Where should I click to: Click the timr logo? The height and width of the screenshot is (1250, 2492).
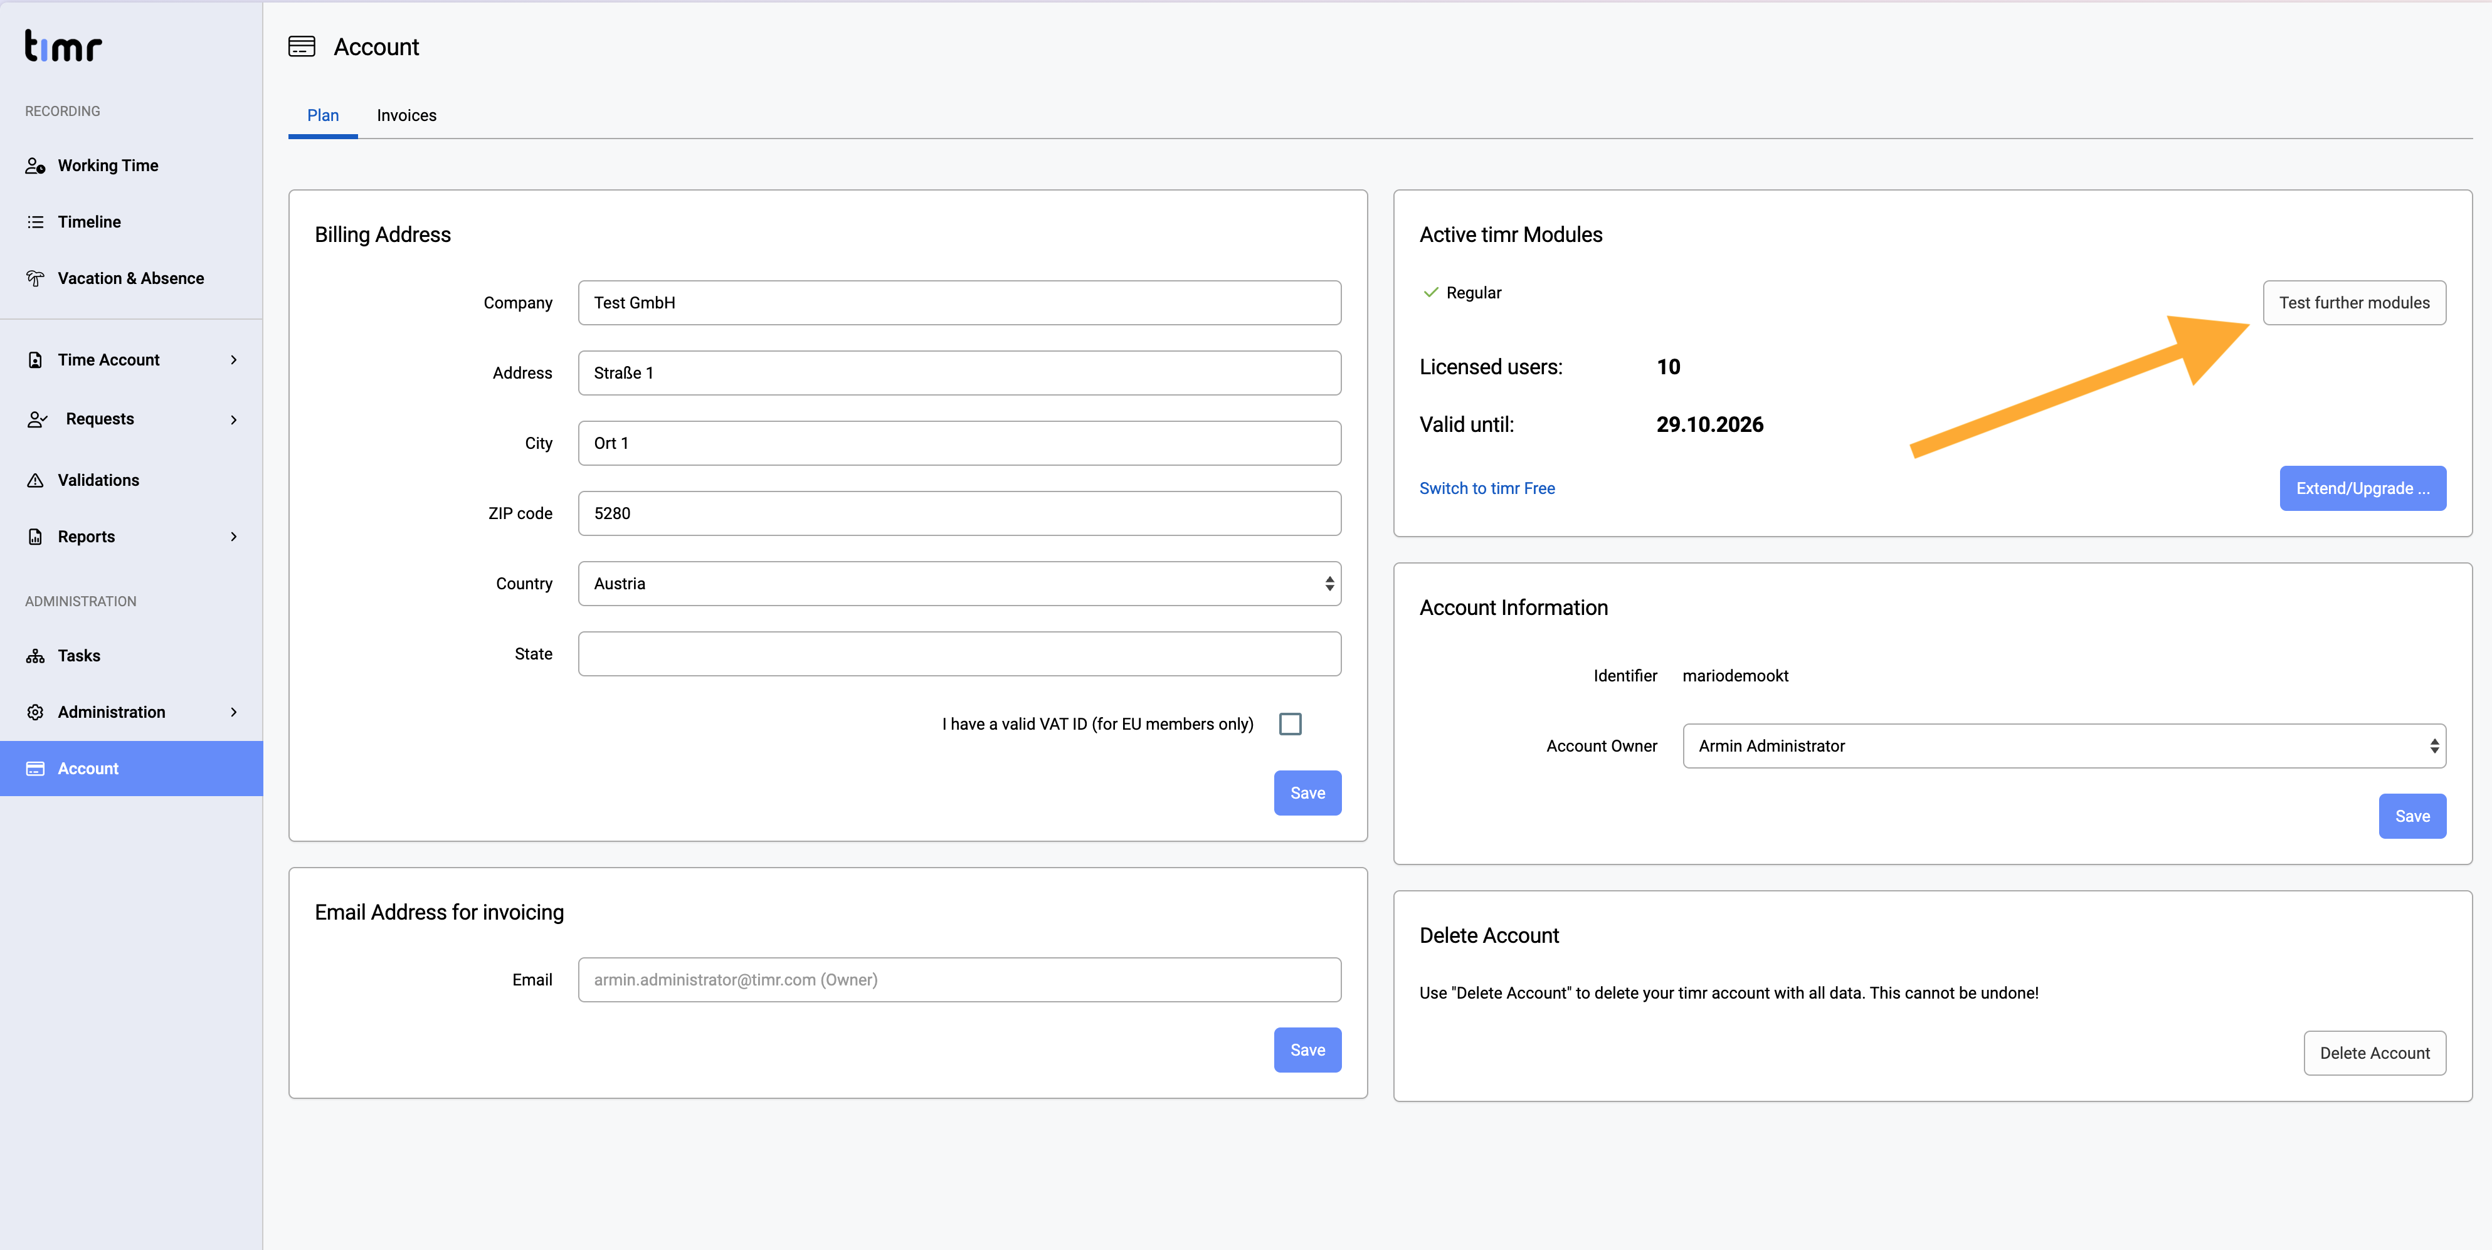(63, 45)
